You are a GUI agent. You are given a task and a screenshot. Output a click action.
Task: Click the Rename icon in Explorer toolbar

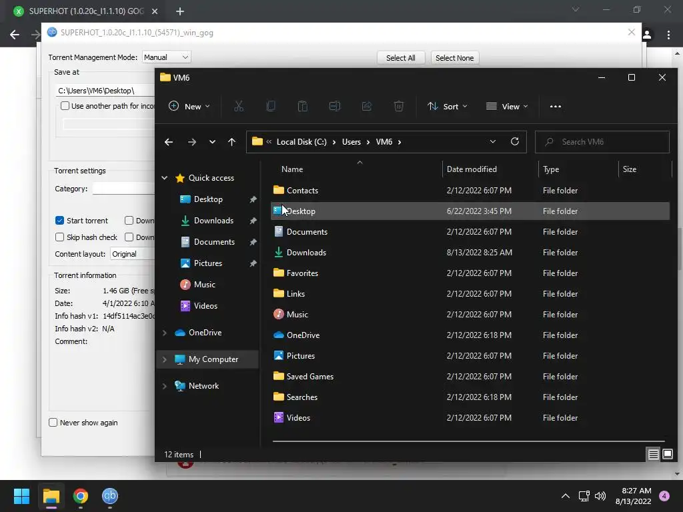335,106
